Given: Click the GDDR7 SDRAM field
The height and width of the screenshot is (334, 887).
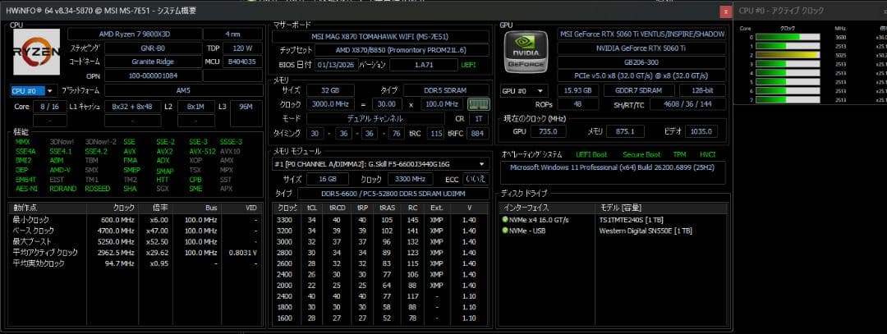Looking at the screenshot, I should [x=639, y=90].
